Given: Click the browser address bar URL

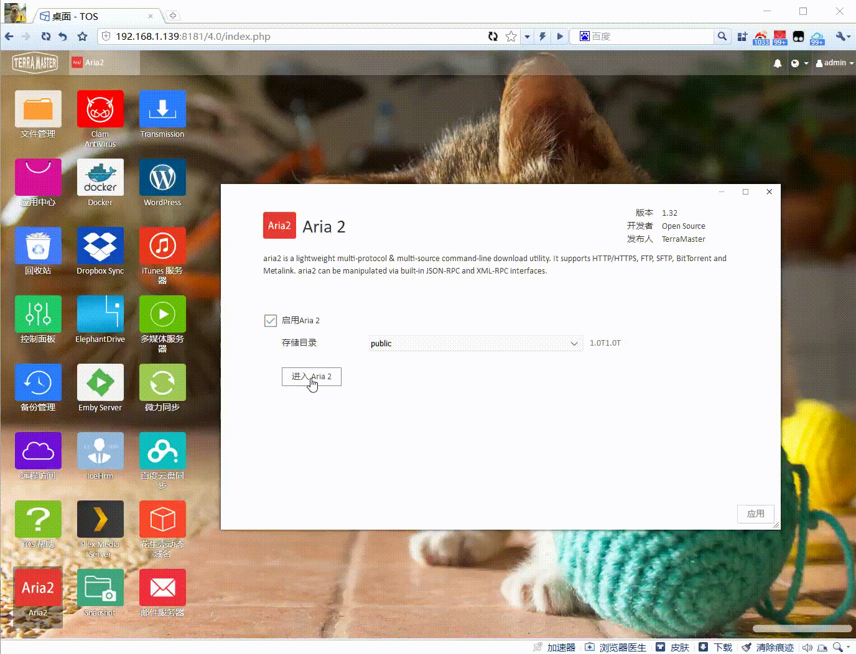Looking at the screenshot, I should [193, 36].
